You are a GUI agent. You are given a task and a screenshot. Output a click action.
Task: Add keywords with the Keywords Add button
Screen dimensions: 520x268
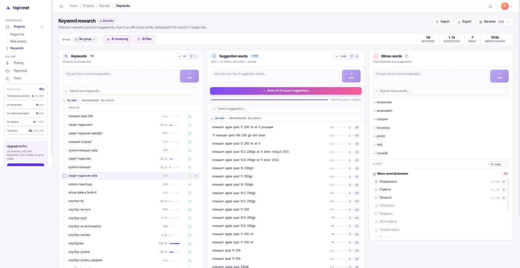pyautogui.click(x=189, y=76)
